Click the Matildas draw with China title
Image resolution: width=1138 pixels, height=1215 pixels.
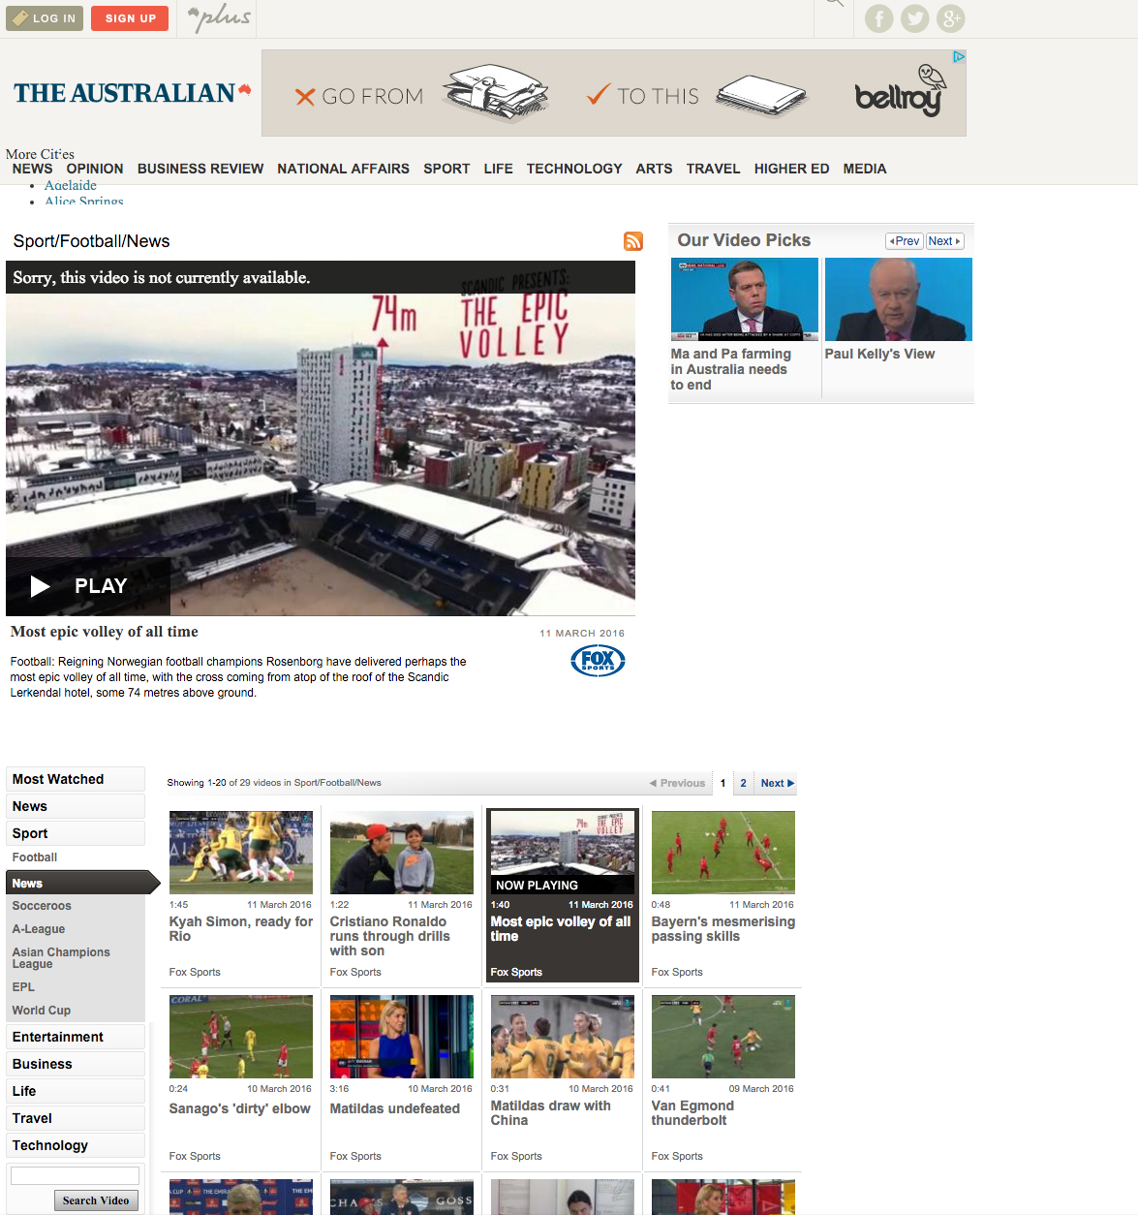(x=551, y=1113)
